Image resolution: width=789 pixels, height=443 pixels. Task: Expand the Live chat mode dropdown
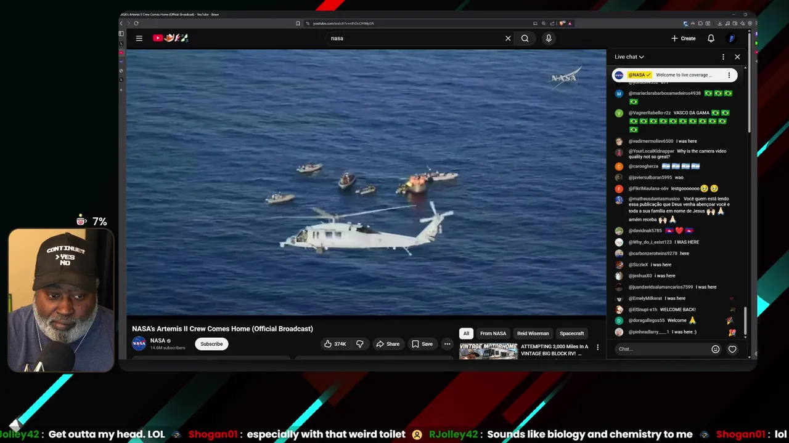629,57
